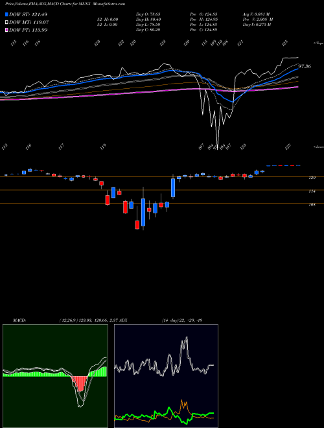Click the Day L: 78.50 value
The image size is (324, 428).
tap(148, 25)
